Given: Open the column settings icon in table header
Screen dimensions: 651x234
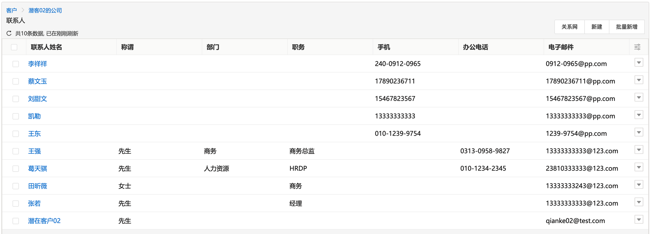Looking at the screenshot, I should pos(637,47).
